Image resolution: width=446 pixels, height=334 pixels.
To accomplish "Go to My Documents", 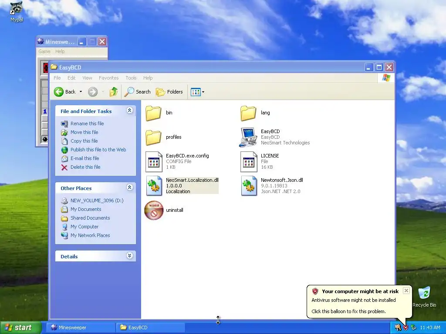I will (86, 209).
